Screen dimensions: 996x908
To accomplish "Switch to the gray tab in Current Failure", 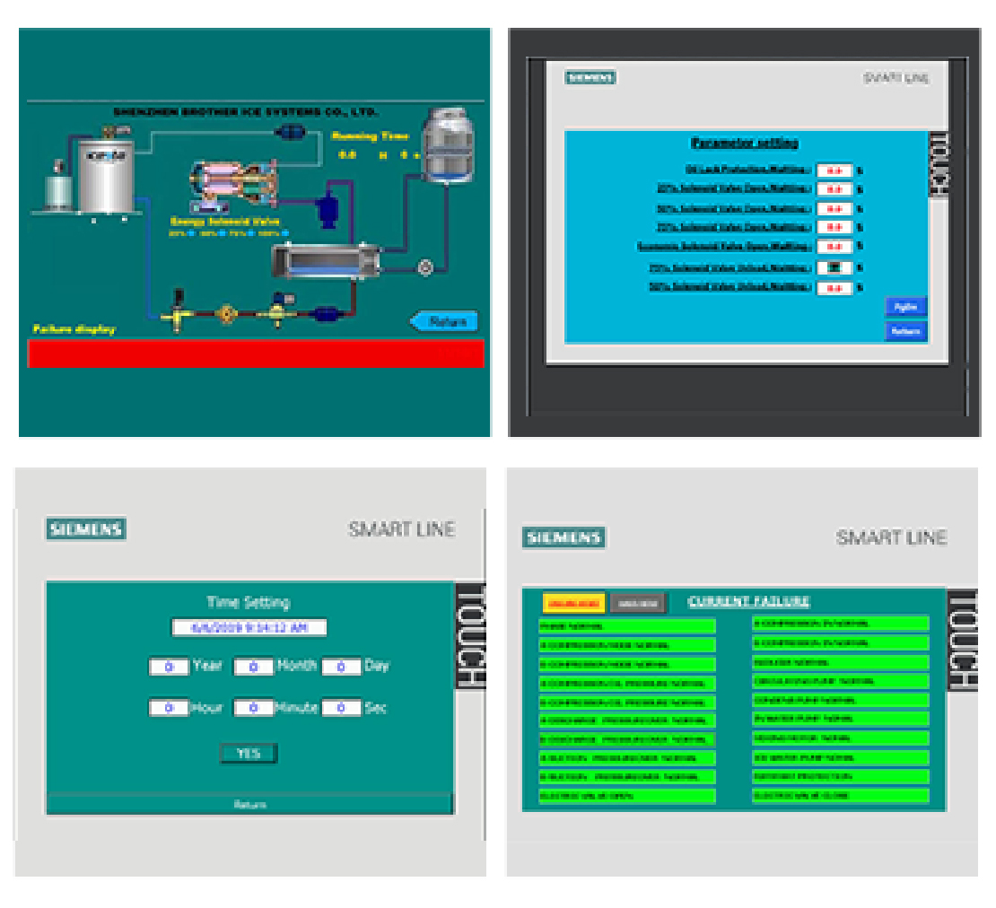I will [x=636, y=603].
